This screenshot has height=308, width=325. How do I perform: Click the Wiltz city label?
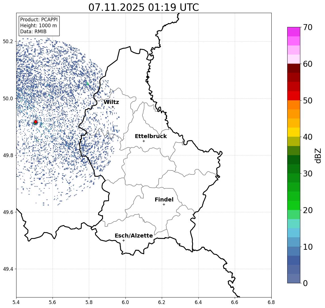point(111,102)
